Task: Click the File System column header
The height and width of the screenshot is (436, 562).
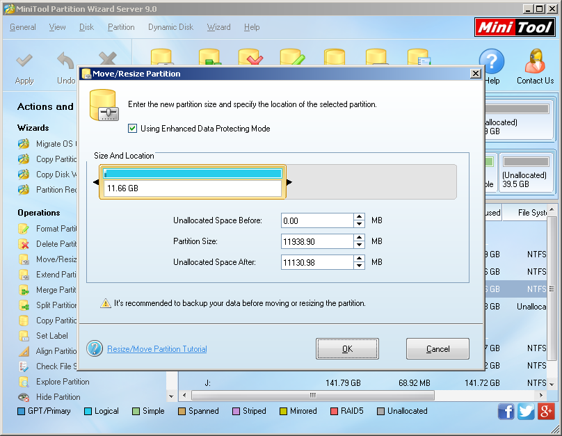Action: click(524, 213)
